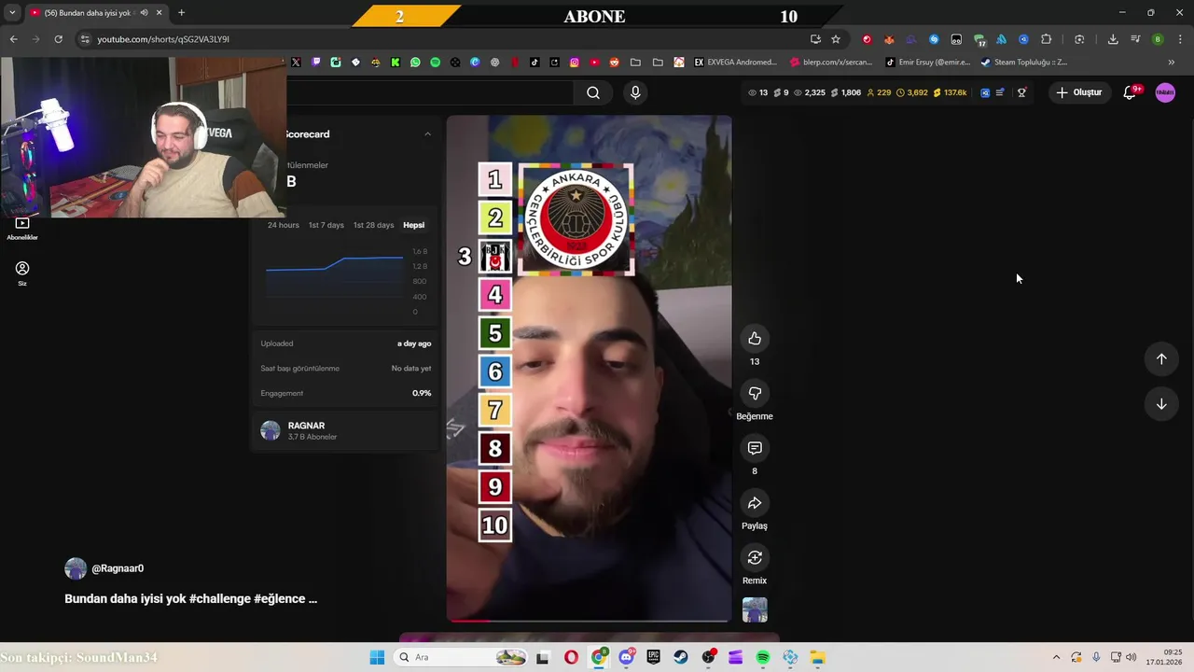This screenshot has width=1194, height=672.
Task: Open Discord from the taskbar
Action: coord(626,657)
